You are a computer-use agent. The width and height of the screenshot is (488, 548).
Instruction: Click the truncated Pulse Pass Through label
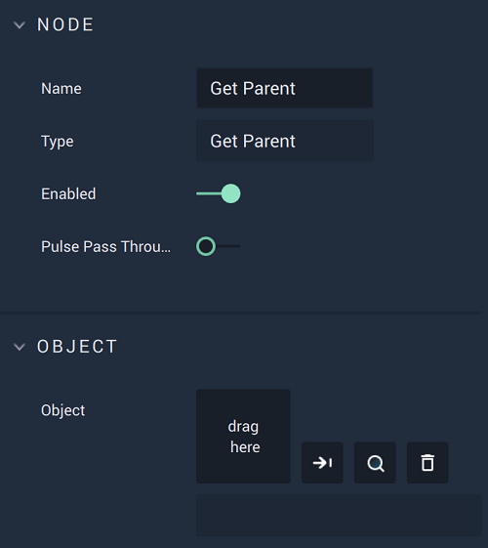tap(105, 247)
